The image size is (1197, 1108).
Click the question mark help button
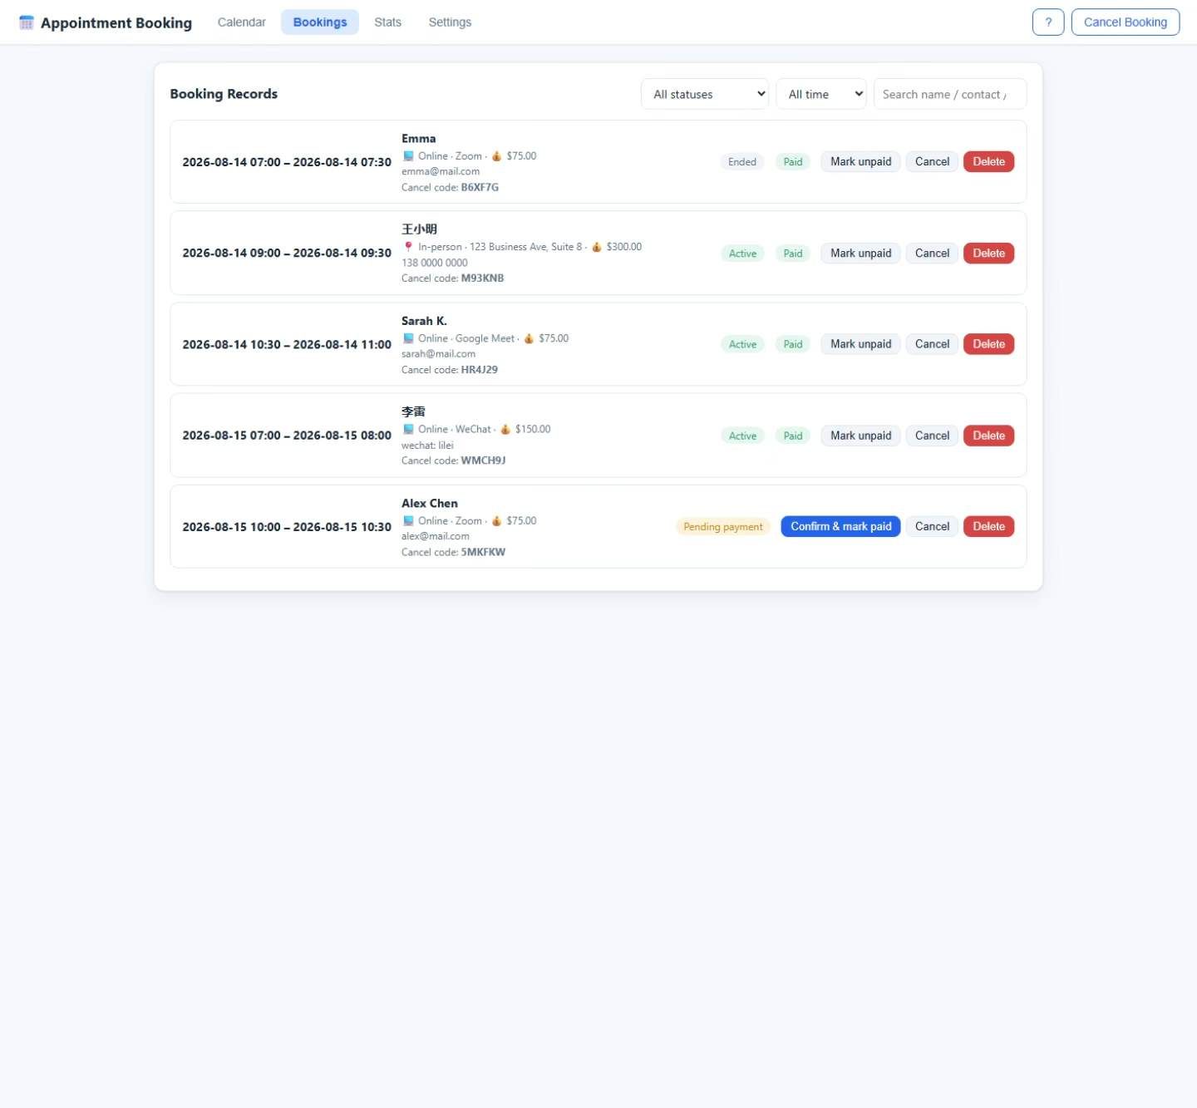tap(1048, 22)
